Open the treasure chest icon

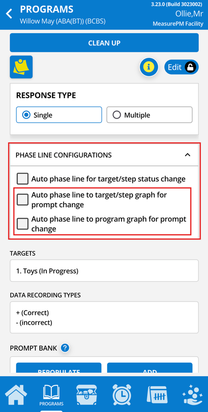(87, 394)
